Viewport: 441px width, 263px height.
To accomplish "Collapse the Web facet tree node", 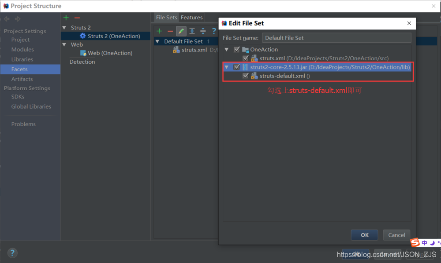I will click(x=64, y=44).
